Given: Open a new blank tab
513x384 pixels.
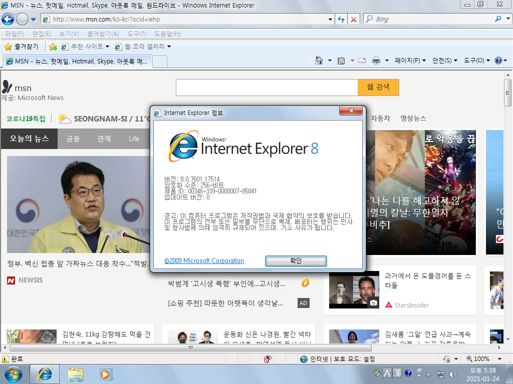Looking at the screenshot, I should [x=160, y=61].
